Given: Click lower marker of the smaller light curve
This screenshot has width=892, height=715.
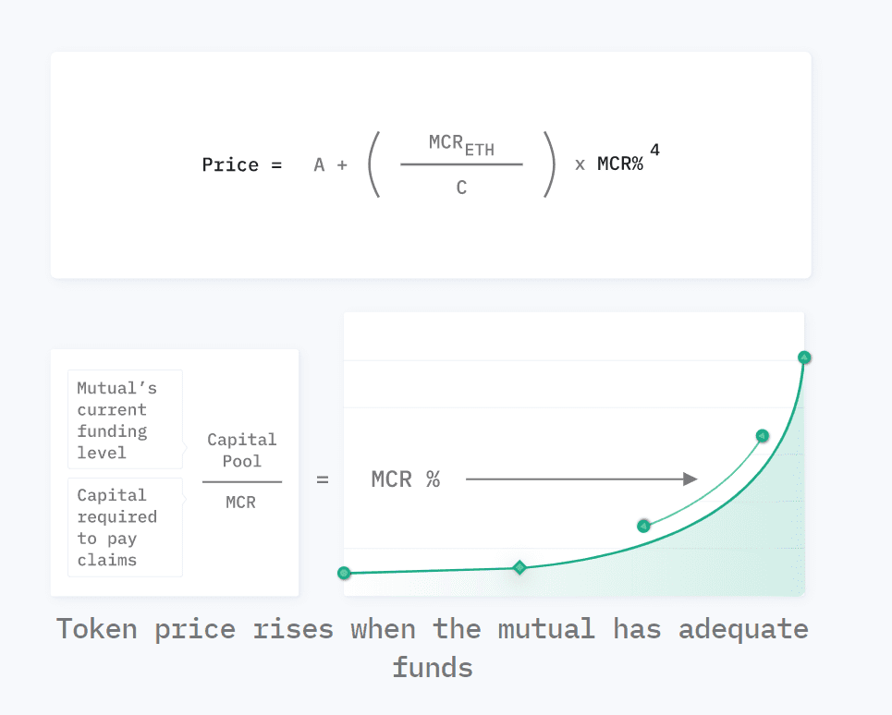Looking at the screenshot, I should click(643, 526).
